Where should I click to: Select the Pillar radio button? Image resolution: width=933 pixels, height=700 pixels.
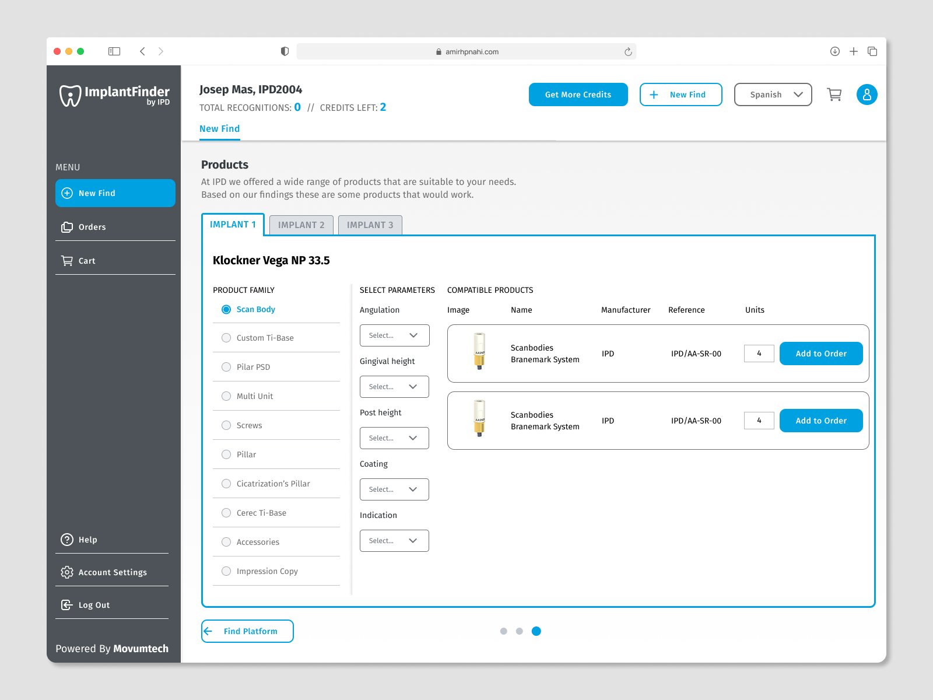(x=226, y=454)
